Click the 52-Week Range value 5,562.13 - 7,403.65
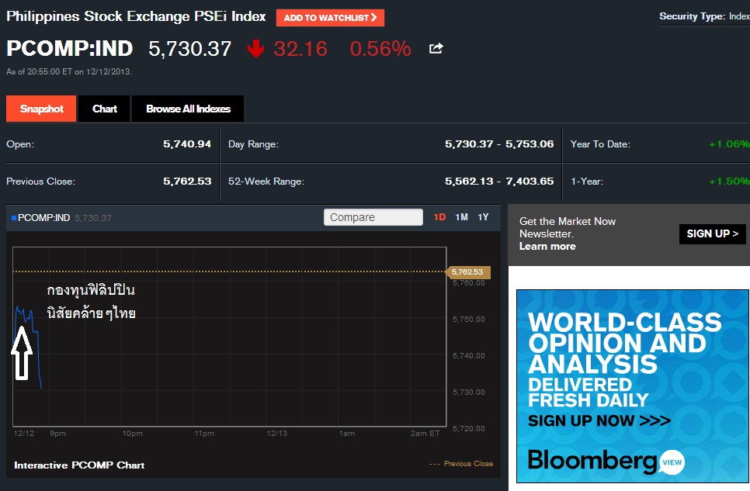The height and width of the screenshot is (491, 750). click(x=499, y=182)
